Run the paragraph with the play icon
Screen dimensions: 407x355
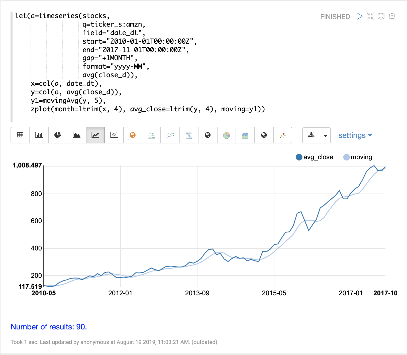point(359,16)
